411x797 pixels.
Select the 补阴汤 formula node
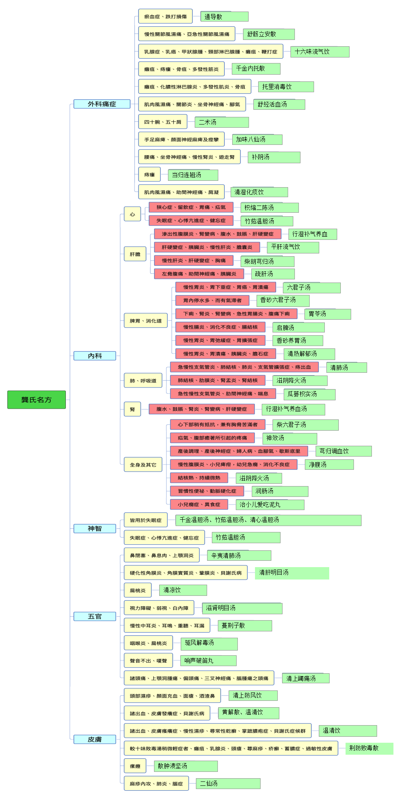click(x=274, y=157)
